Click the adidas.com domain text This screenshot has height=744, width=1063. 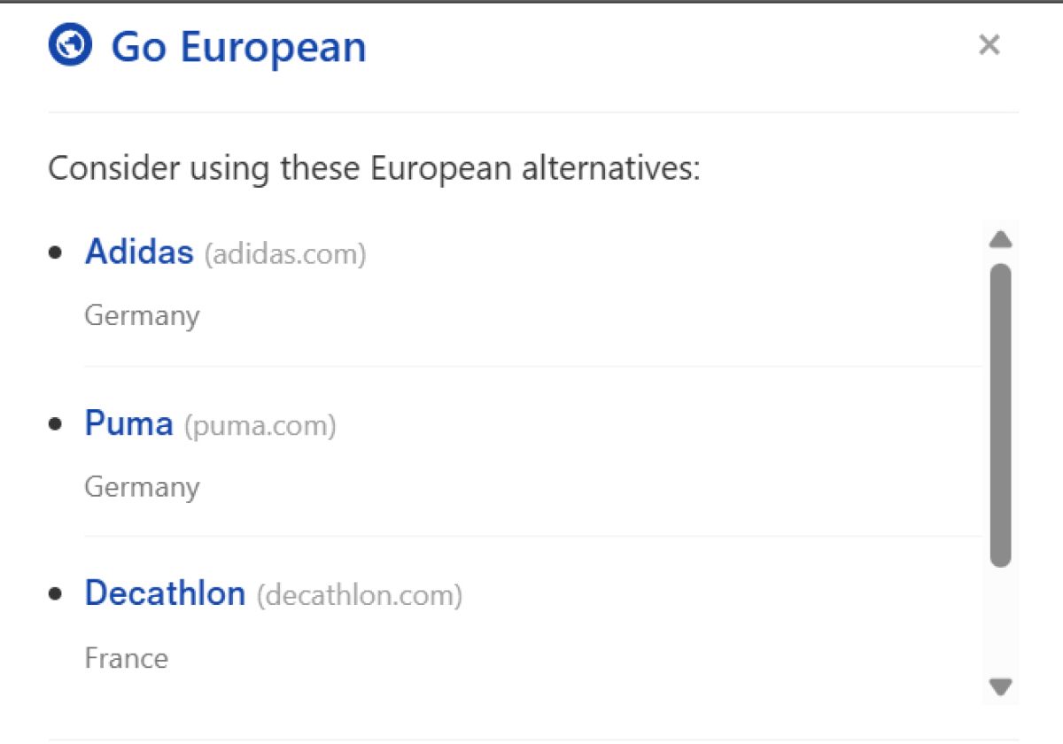(x=285, y=255)
